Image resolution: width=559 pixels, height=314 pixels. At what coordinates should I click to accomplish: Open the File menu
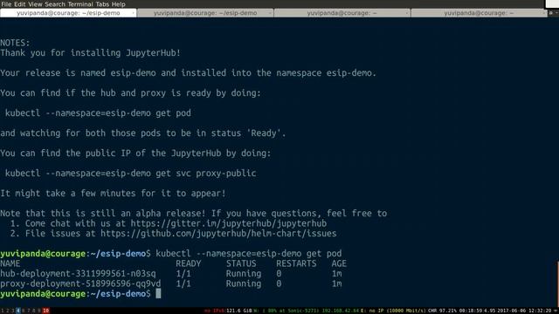coord(6,4)
